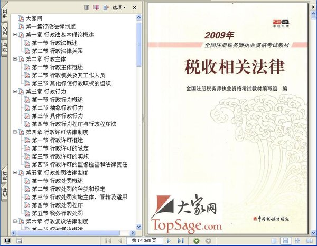Go to last page button

181,241
